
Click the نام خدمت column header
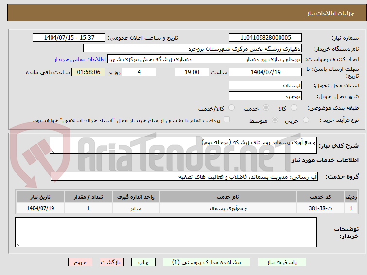click(228, 197)
